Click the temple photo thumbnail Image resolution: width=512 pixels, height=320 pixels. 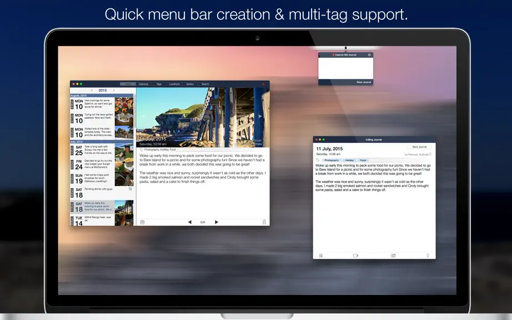(124, 133)
